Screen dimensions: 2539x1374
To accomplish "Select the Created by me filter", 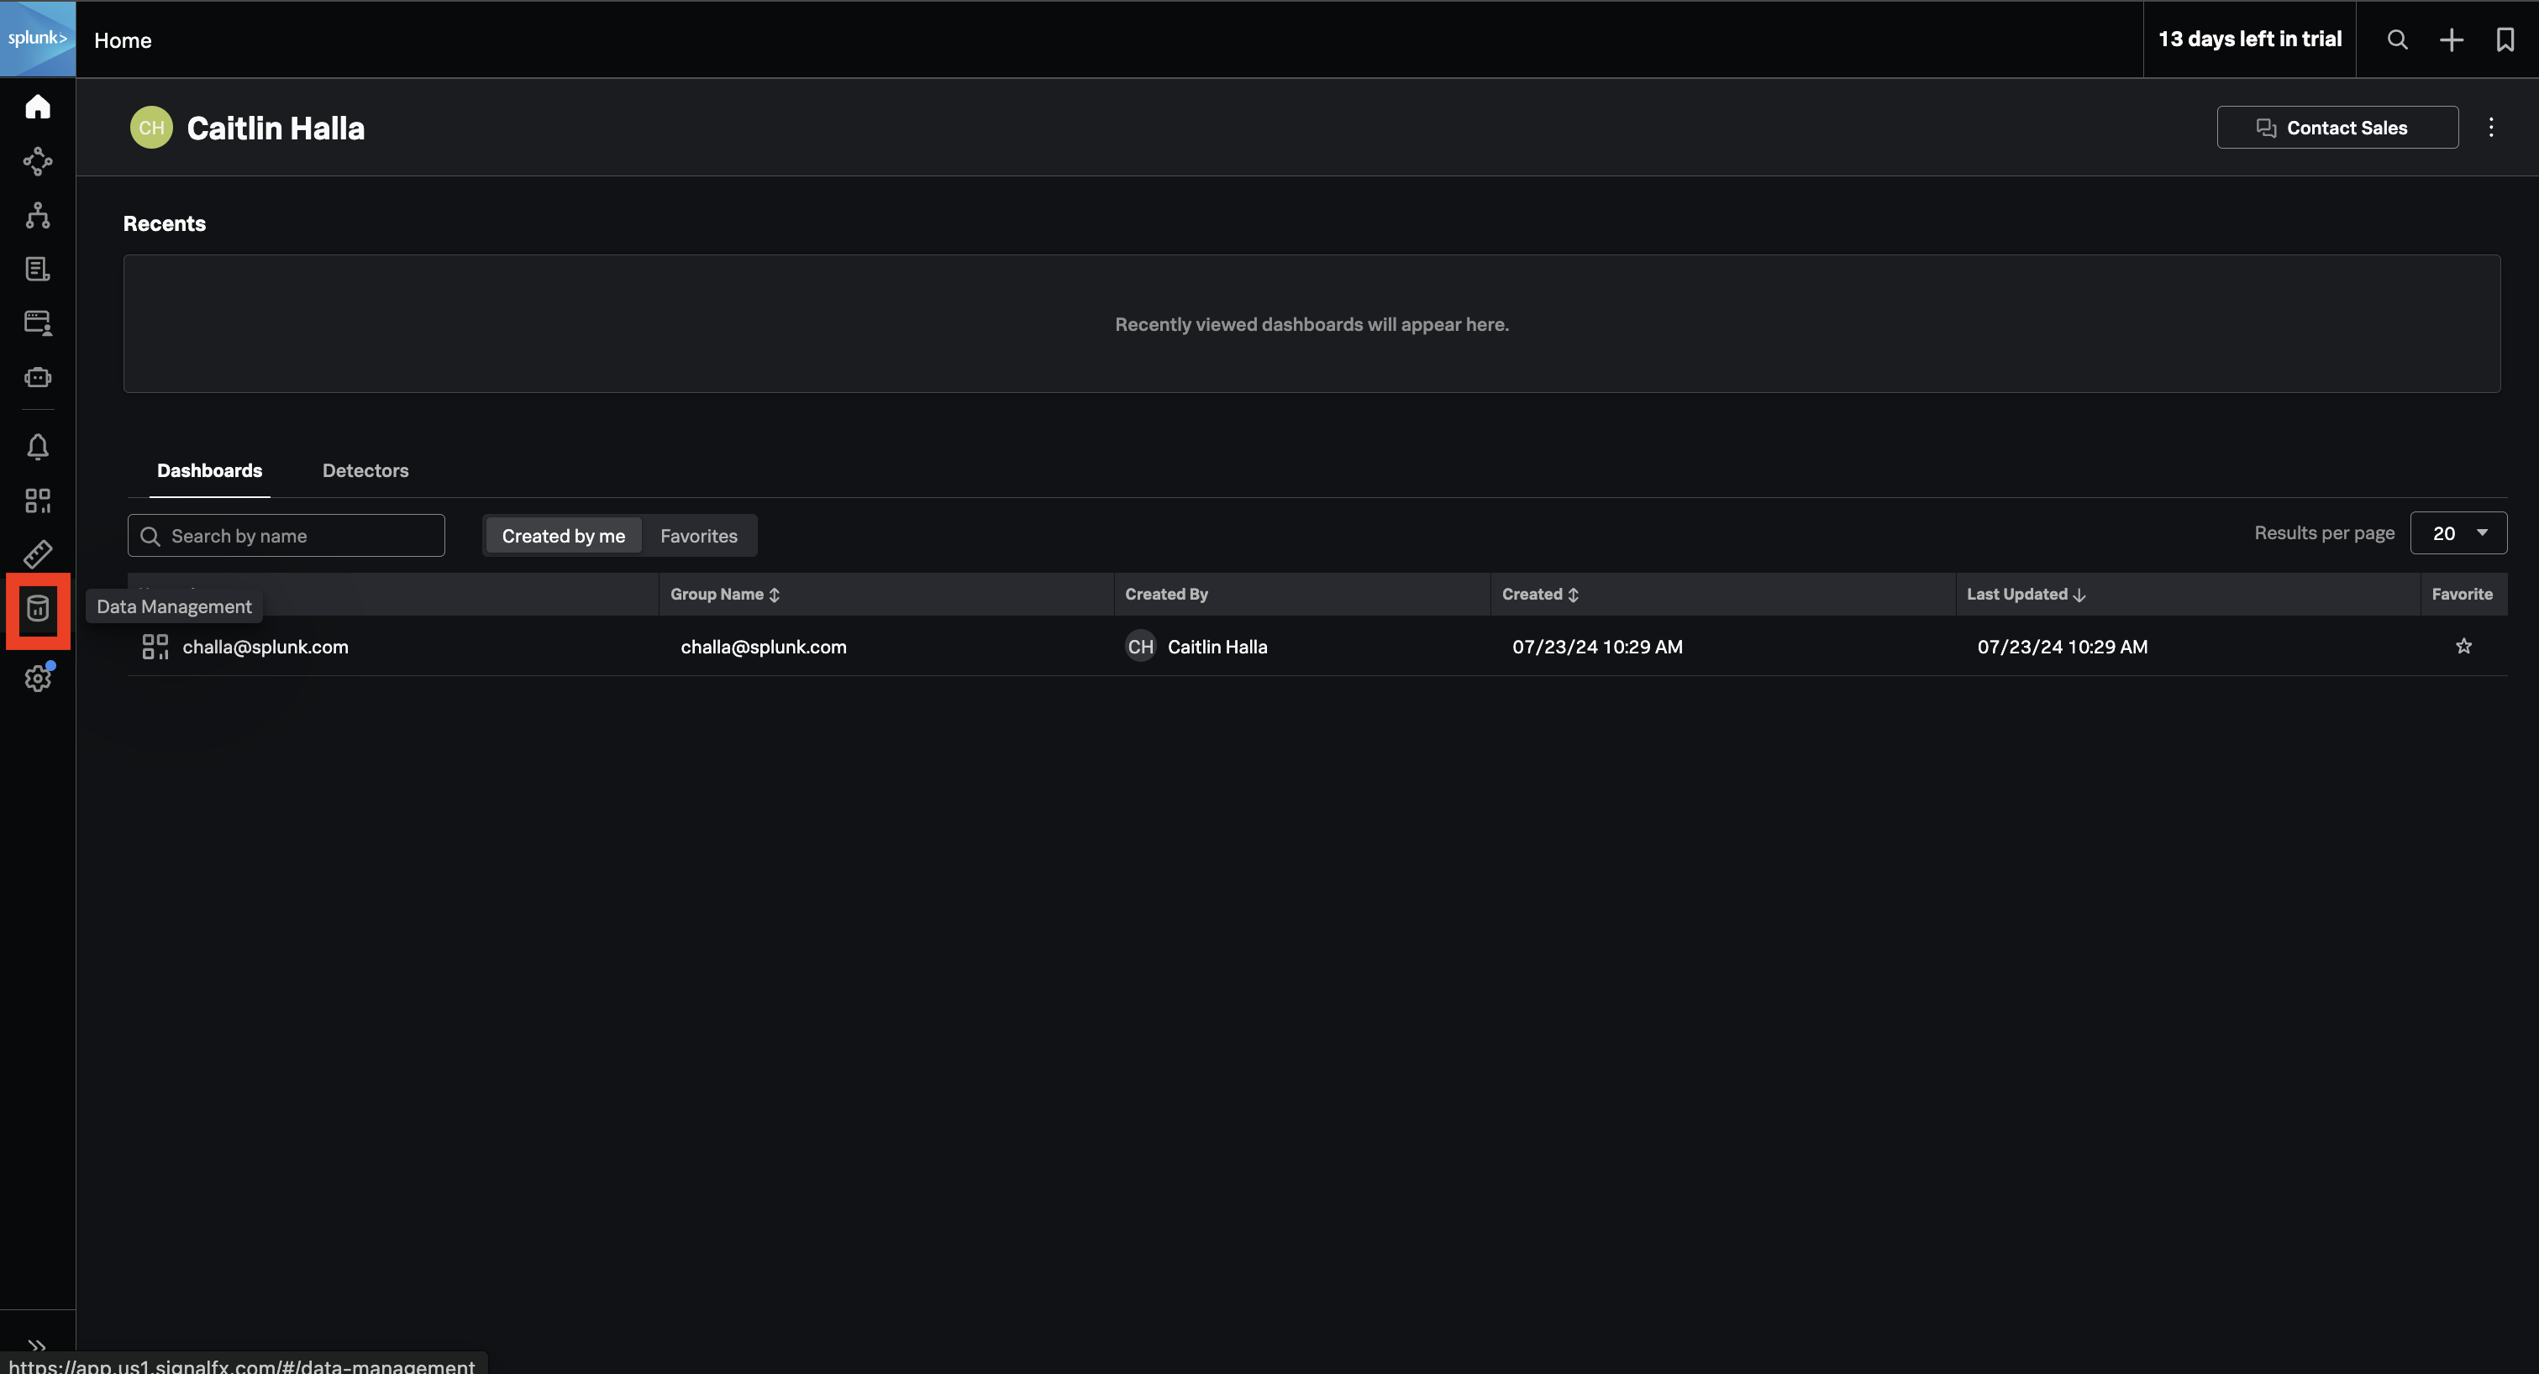I will tap(563, 536).
